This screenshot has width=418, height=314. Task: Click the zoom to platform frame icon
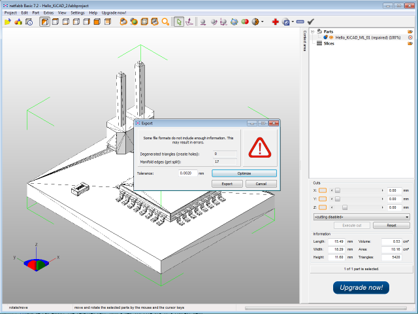(144, 22)
